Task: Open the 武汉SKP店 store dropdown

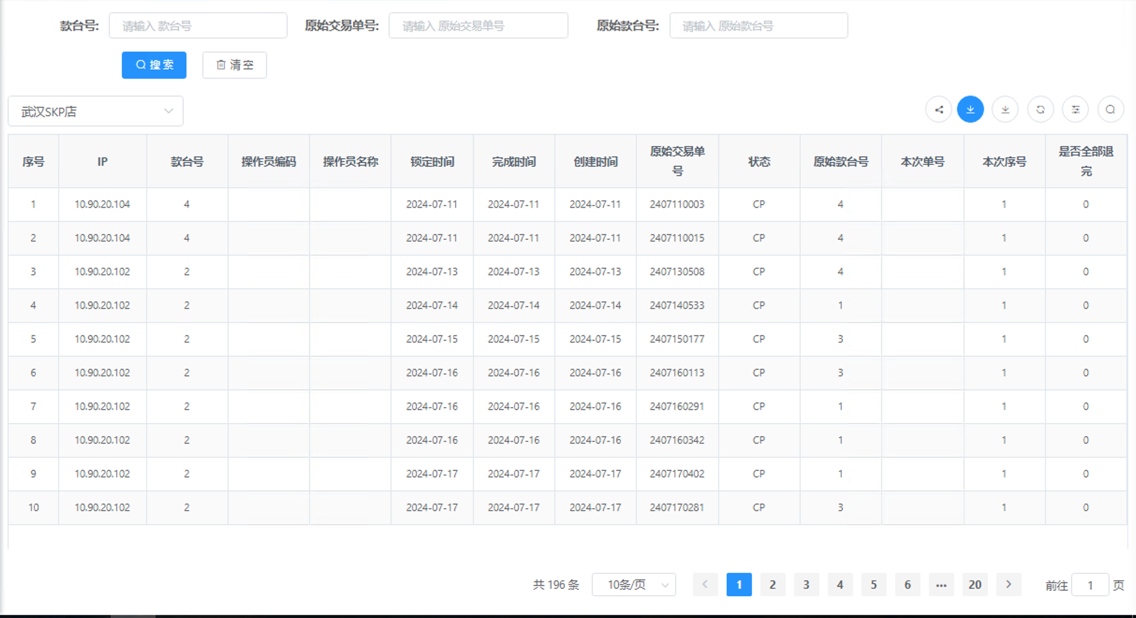Action: 96,111
